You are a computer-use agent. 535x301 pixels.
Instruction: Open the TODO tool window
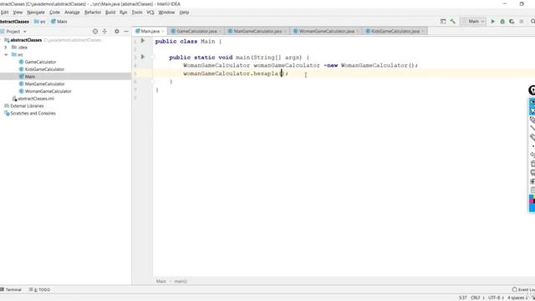click(x=39, y=290)
